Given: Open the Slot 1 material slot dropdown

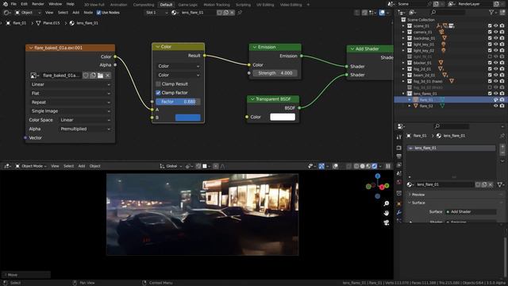Looking at the screenshot, I should 156,13.
